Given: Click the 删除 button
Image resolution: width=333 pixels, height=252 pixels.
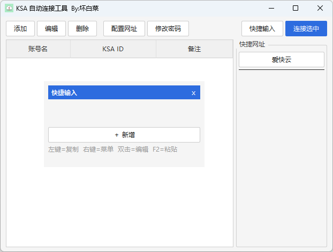Looking at the screenshot, I should [x=82, y=29].
